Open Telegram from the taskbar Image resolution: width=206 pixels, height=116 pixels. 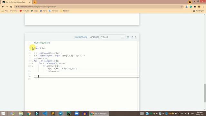(x=61, y=113)
